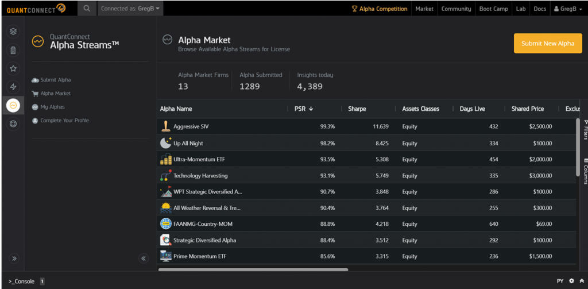
Task: Open the support lifebuoy icon in sidebar
Action: pyautogui.click(x=13, y=124)
